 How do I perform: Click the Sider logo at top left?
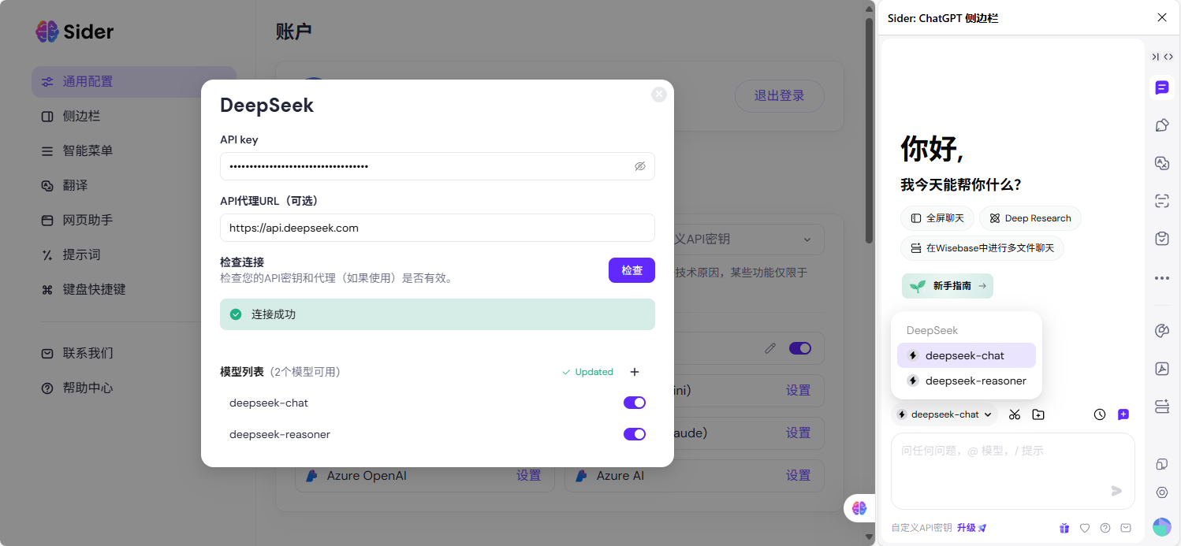tap(75, 32)
